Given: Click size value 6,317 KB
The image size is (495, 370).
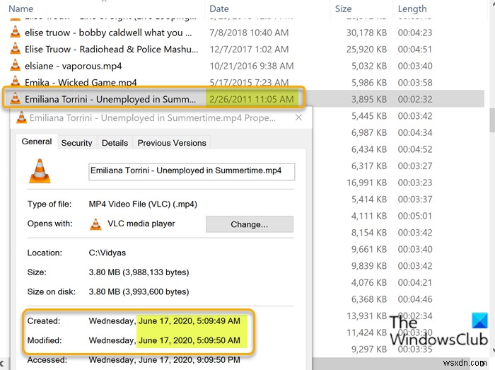Looking at the screenshot, I should pos(369,166).
